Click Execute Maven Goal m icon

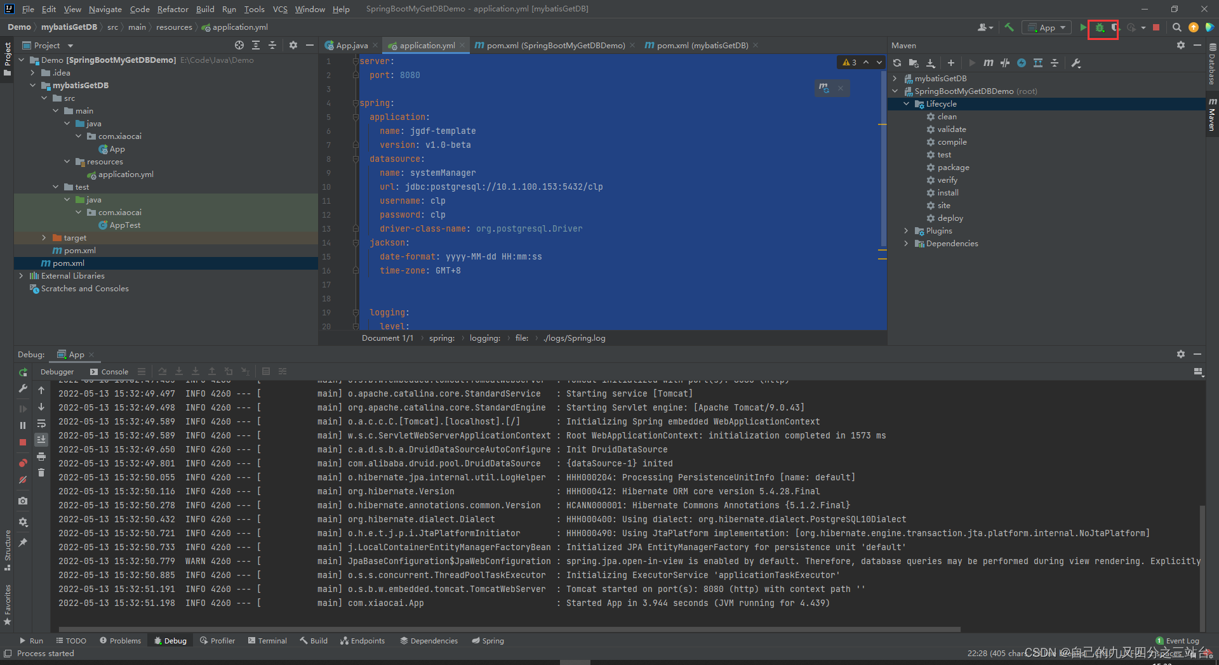pyautogui.click(x=989, y=63)
